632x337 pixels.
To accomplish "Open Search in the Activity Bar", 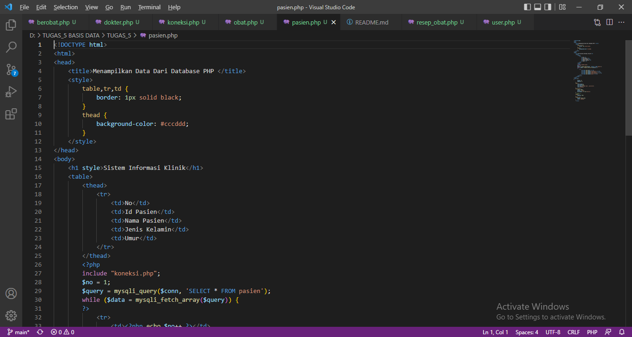I will (x=11, y=47).
